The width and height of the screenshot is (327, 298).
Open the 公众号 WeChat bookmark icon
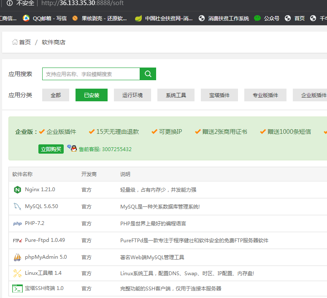coord(257,18)
